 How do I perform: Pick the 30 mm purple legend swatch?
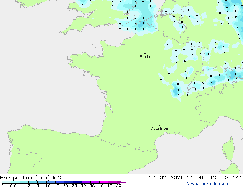click(87, 182)
